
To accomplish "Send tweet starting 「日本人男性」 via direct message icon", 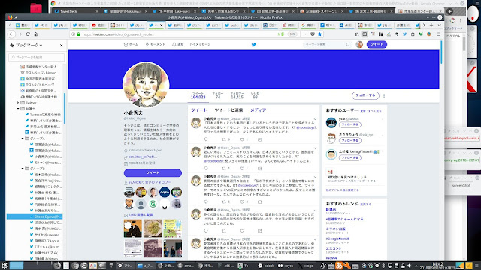I will point(260,139).
